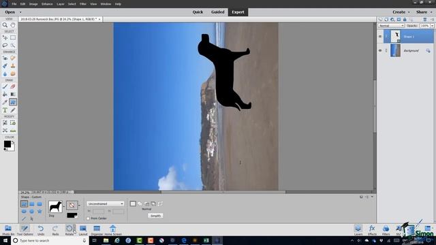The height and width of the screenshot is (245, 436).
Task: Click the foreground color swatch
Action: [x=7, y=144]
